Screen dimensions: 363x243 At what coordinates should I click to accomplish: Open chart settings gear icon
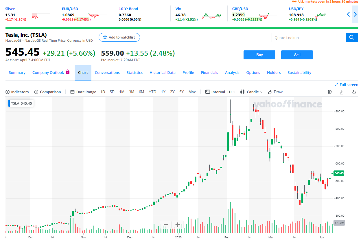(330, 92)
